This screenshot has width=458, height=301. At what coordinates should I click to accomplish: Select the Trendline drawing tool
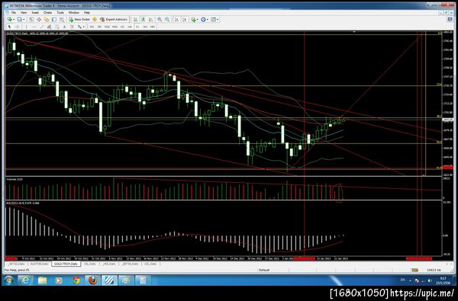pos(42,27)
